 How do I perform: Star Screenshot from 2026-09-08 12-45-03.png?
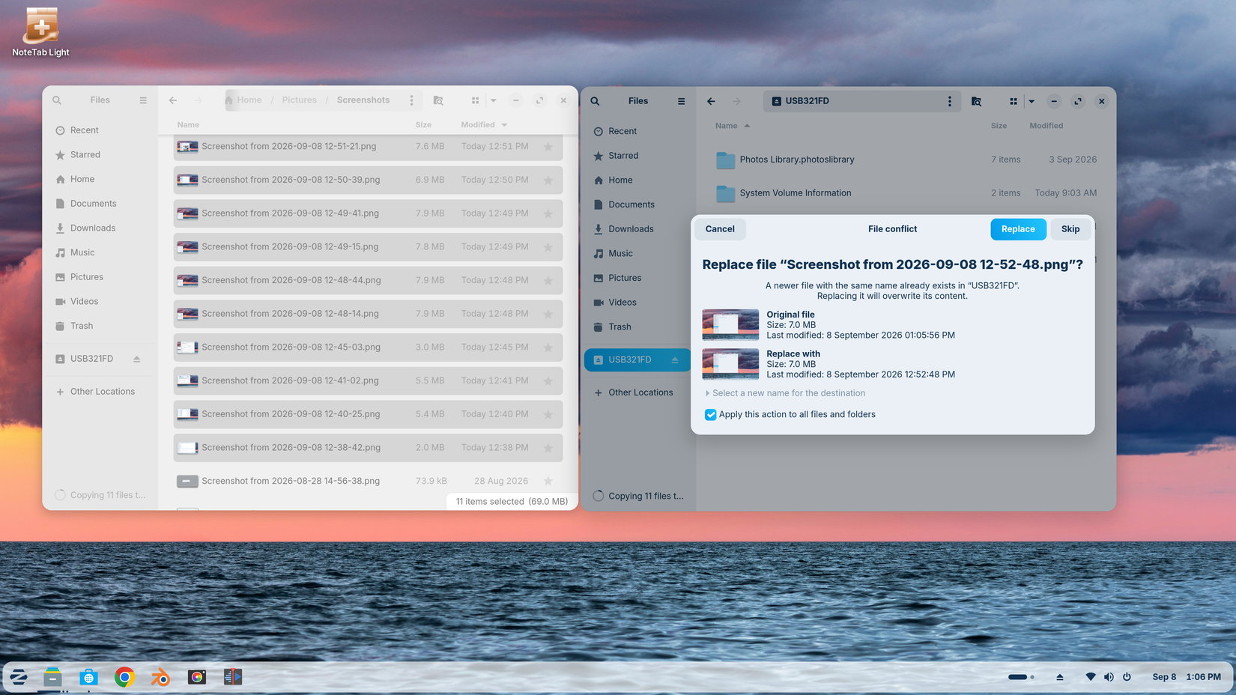coord(548,347)
